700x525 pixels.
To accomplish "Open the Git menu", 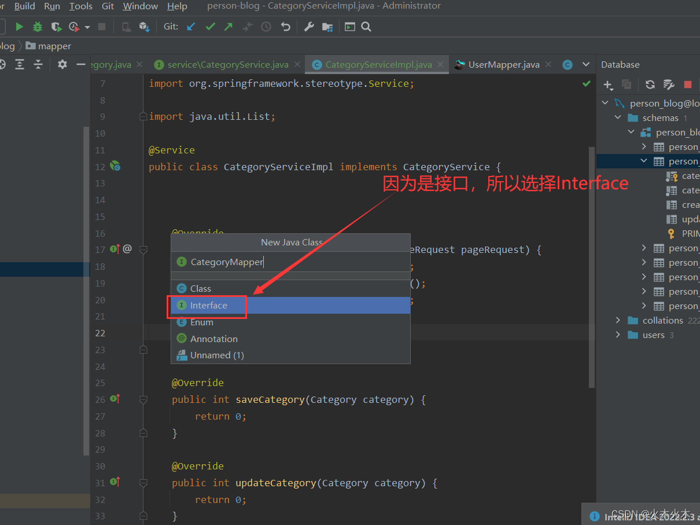I will pos(108,6).
